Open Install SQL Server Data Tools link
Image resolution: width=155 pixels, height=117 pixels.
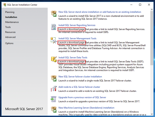(x=73, y=57)
